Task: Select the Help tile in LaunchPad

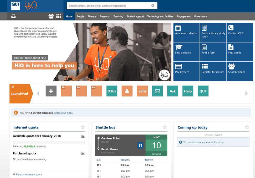Action: point(188,91)
